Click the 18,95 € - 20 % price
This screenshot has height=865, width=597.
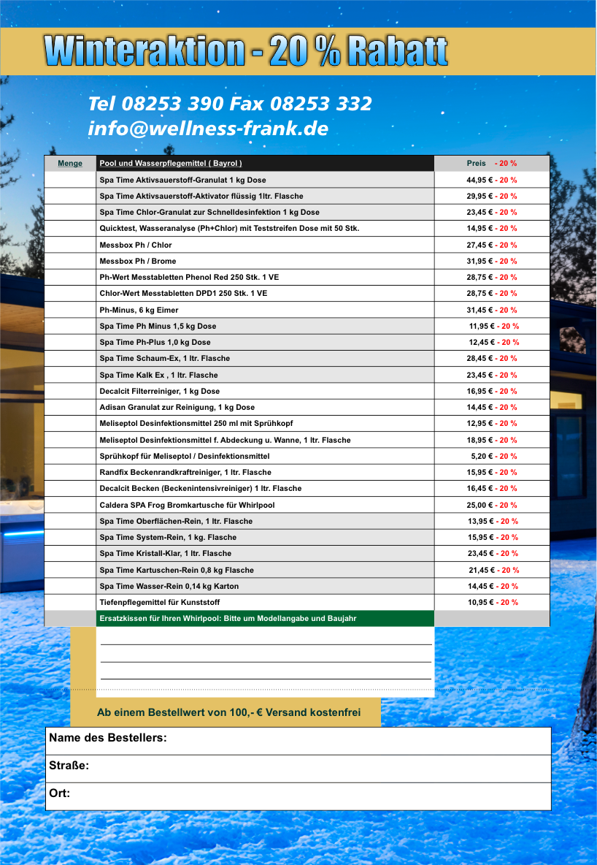coord(492,441)
